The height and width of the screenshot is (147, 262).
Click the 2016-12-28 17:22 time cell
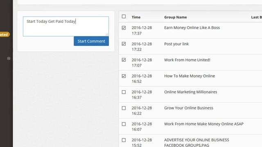[x=142, y=47]
